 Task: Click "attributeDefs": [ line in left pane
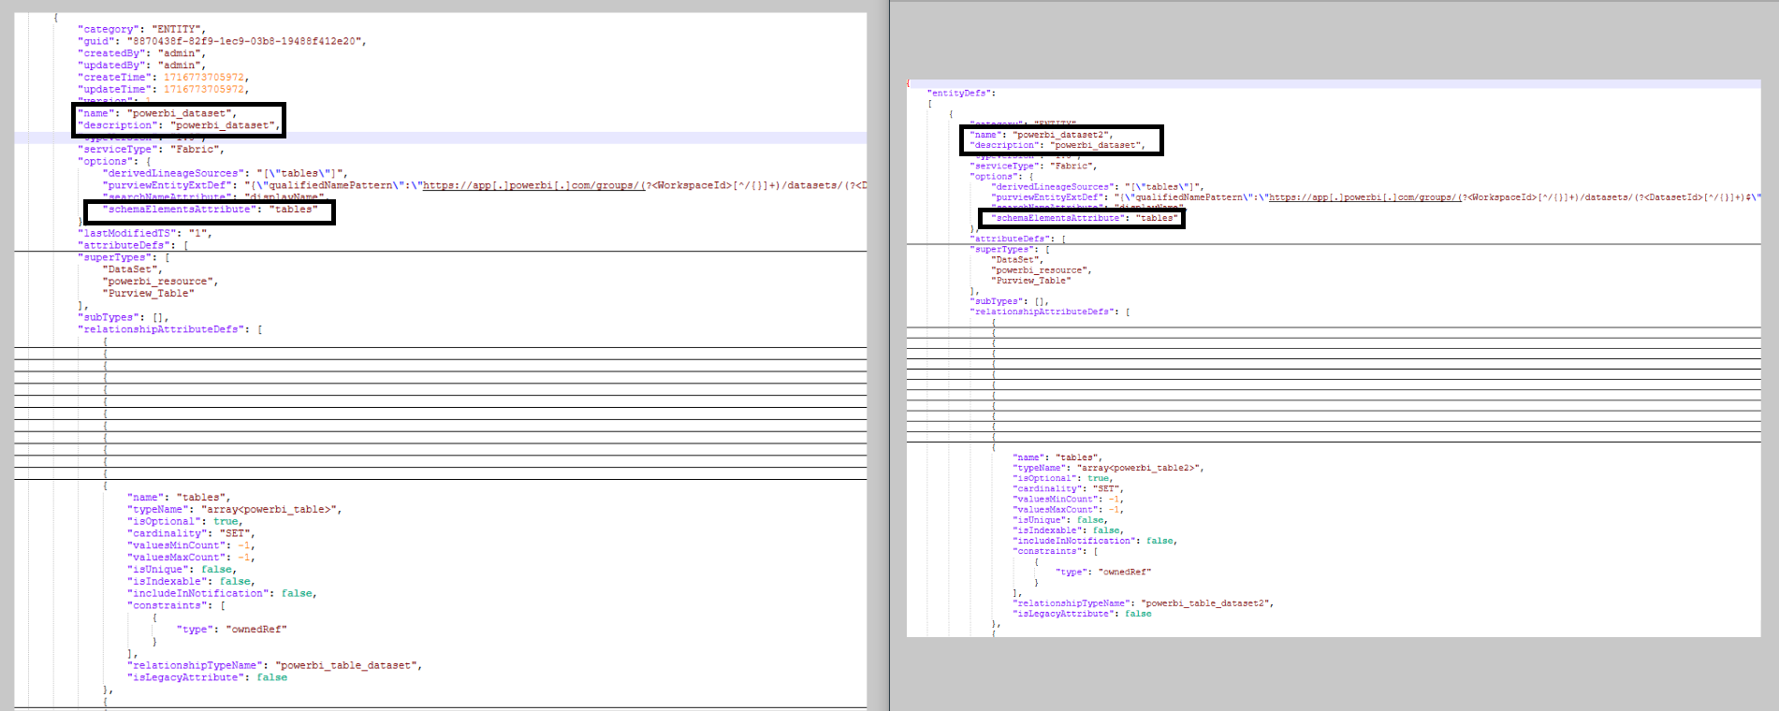[133, 245]
